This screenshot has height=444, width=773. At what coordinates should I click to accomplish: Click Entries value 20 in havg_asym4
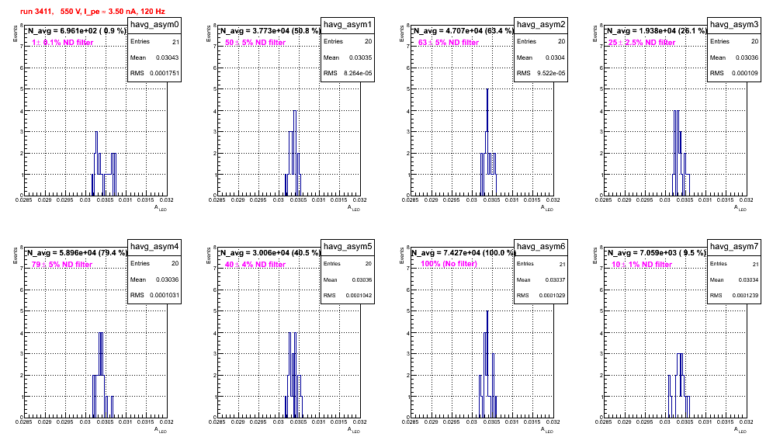(x=175, y=263)
